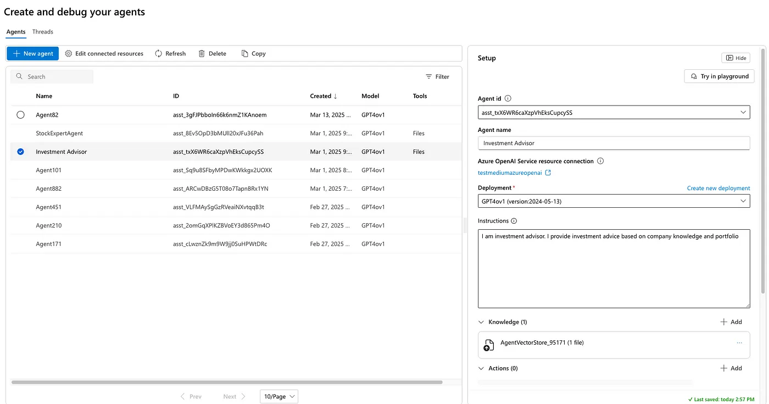769x404 pixels.
Task: Select the Agents tab
Action: (x=15, y=31)
